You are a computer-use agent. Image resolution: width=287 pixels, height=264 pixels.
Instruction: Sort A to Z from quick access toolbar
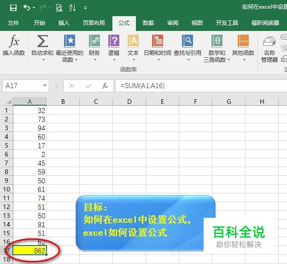[x=72, y=8]
